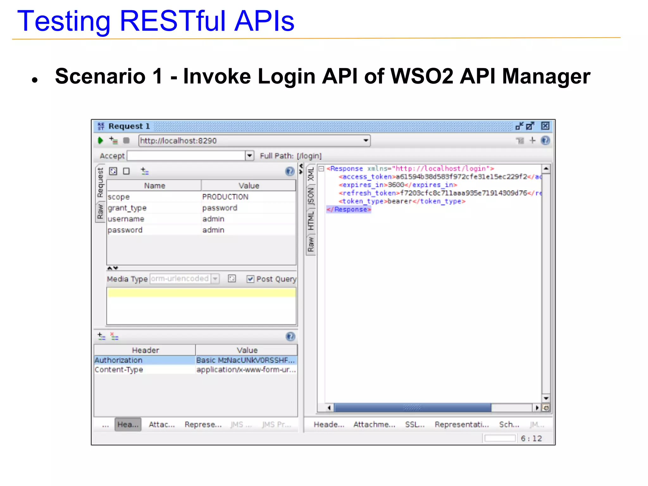
Task: Click the Accept input field
Action: pyautogui.click(x=186, y=156)
